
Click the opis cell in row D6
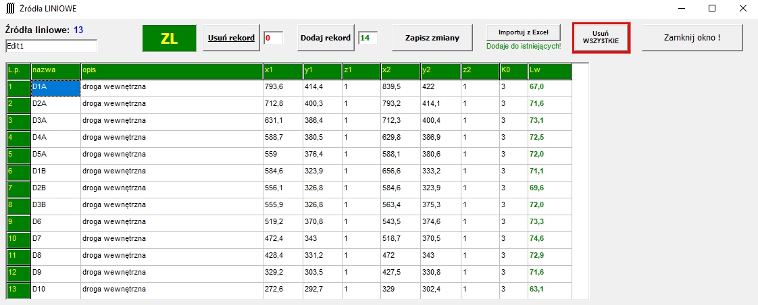(x=172, y=222)
